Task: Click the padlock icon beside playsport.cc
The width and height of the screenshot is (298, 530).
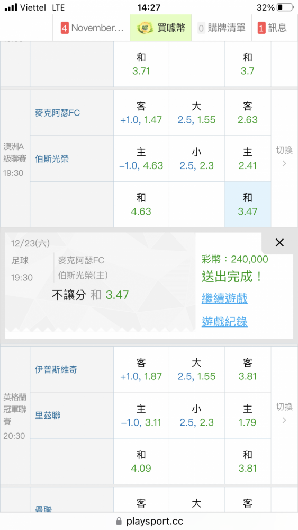Action: point(119,521)
